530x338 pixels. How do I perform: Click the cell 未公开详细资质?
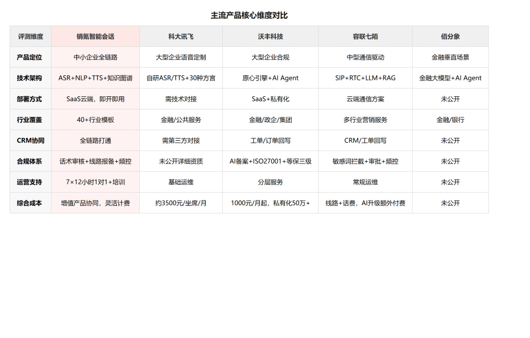point(181,161)
